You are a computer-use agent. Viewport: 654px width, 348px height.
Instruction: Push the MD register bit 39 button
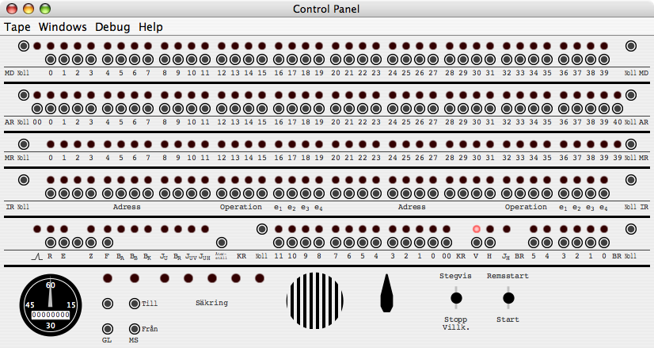coord(604,59)
